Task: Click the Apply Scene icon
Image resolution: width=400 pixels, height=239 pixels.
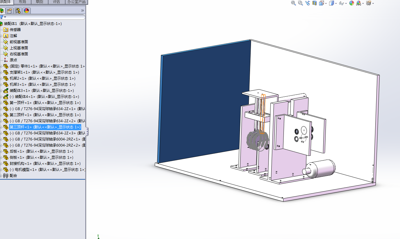Action: 359,3
